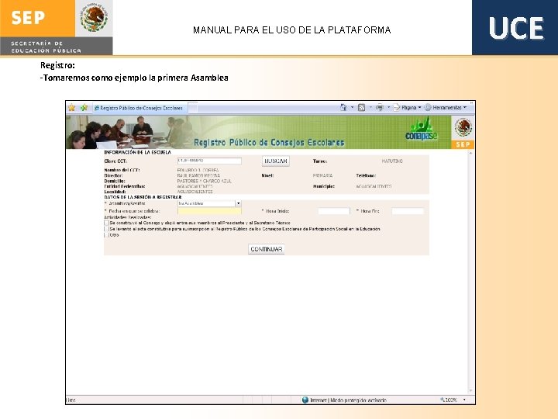Expand the Home icon dropdown arrow
Screen dimensions: 558x419
coord(353,107)
